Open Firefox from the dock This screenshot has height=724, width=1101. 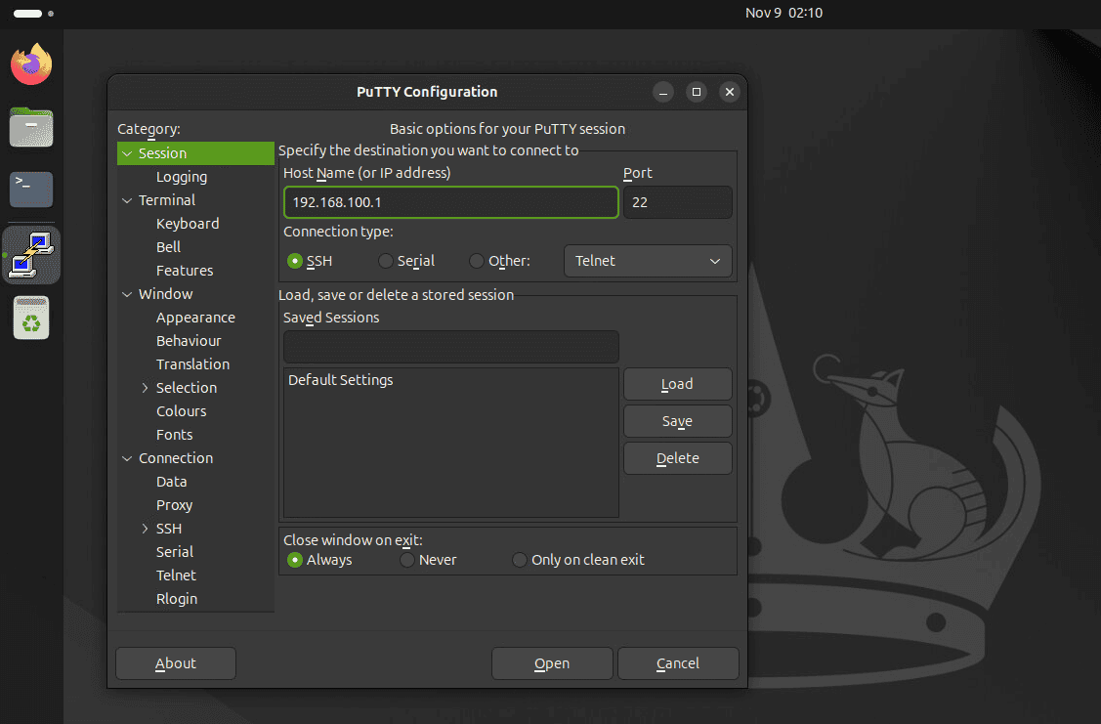30,64
